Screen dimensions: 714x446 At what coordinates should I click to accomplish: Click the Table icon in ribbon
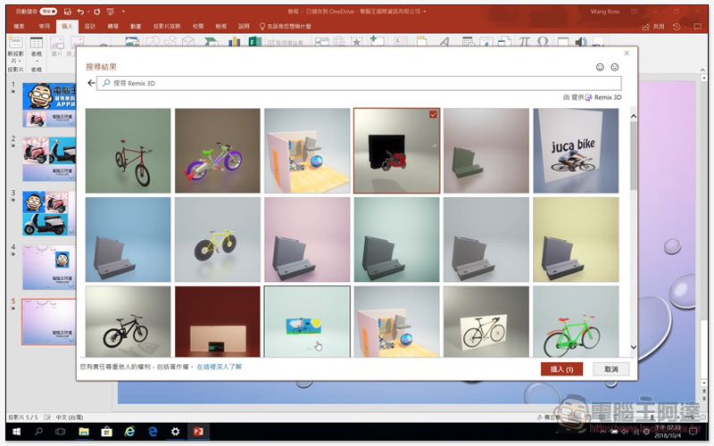pos(37,43)
